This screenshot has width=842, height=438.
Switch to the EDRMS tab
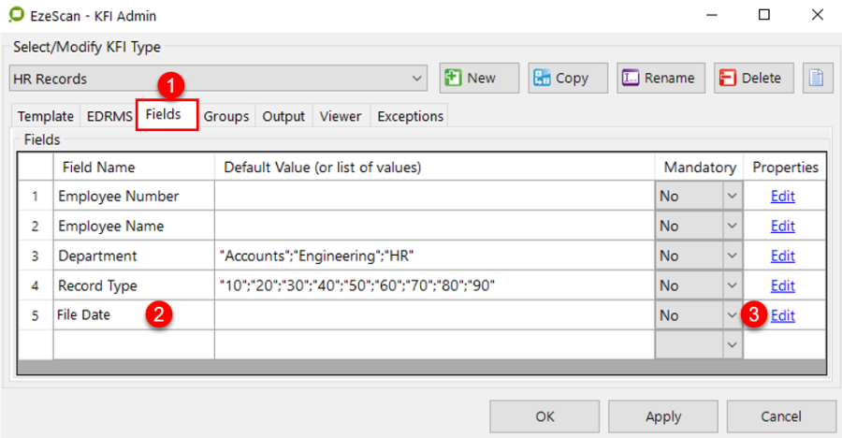(x=109, y=116)
